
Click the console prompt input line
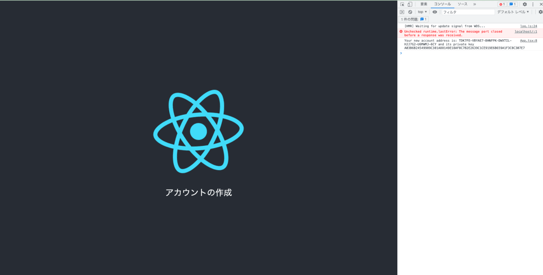point(470,53)
